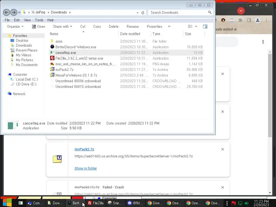Select the BetterDiscord-Windows.exe file icon

(52, 47)
